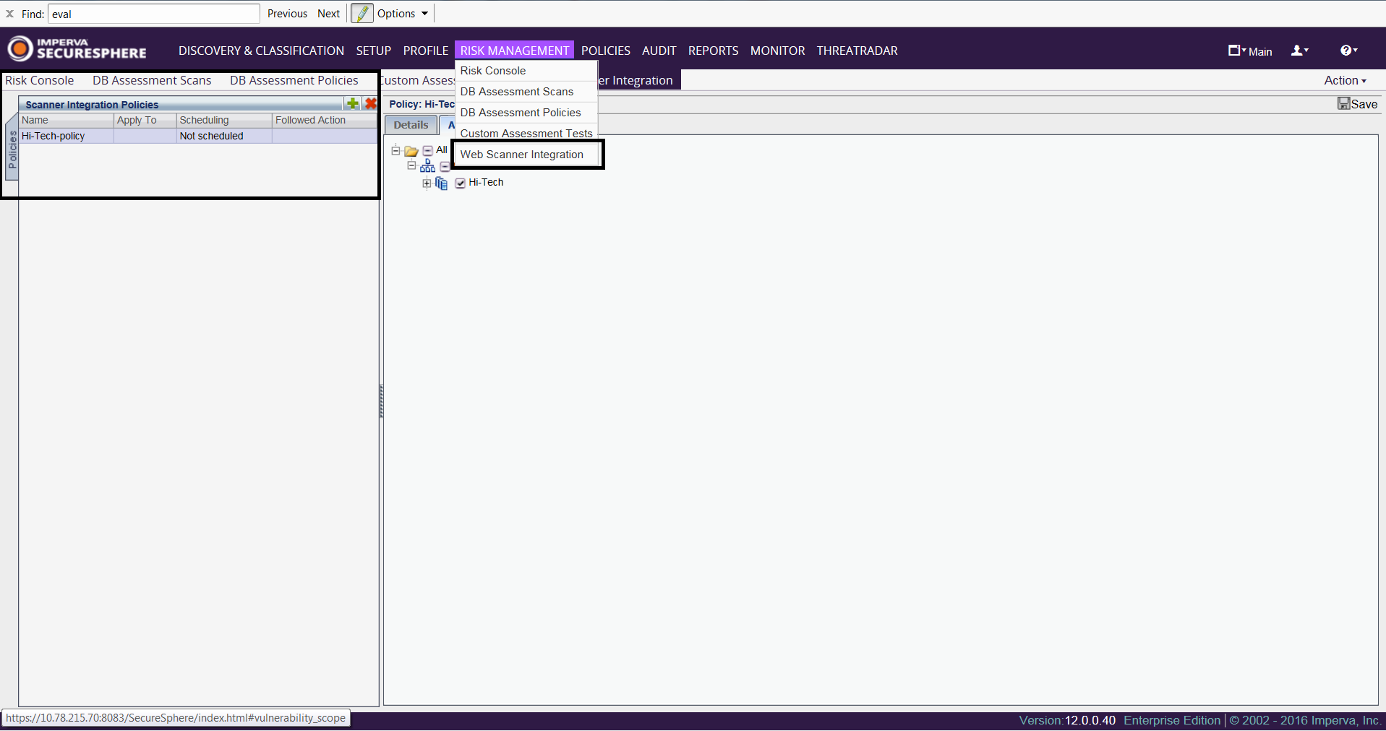
Task: Open Discovery & Classification menu
Action: (261, 51)
